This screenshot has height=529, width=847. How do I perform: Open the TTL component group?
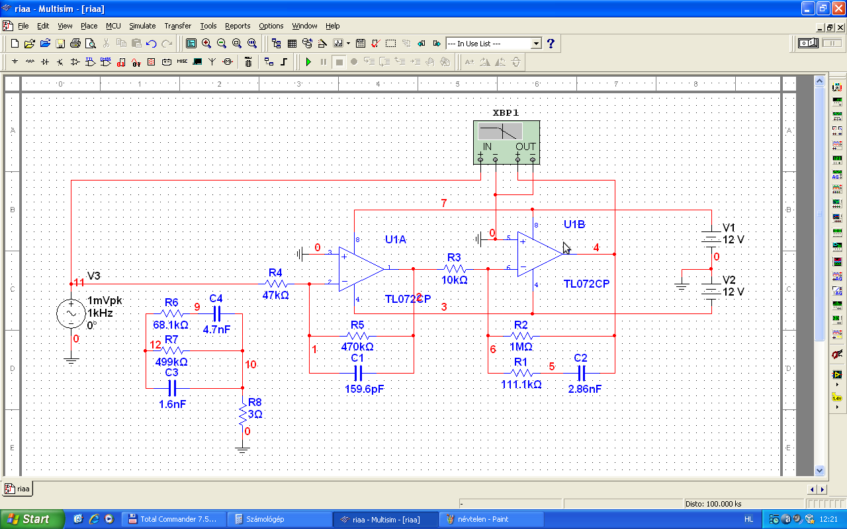pyautogui.click(x=91, y=62)
